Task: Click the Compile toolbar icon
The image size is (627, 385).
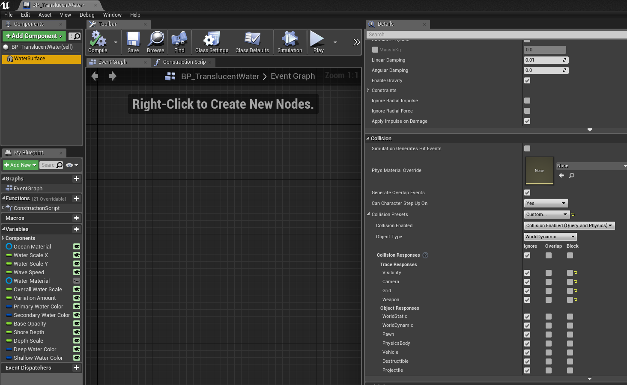Action: (98, 42)
